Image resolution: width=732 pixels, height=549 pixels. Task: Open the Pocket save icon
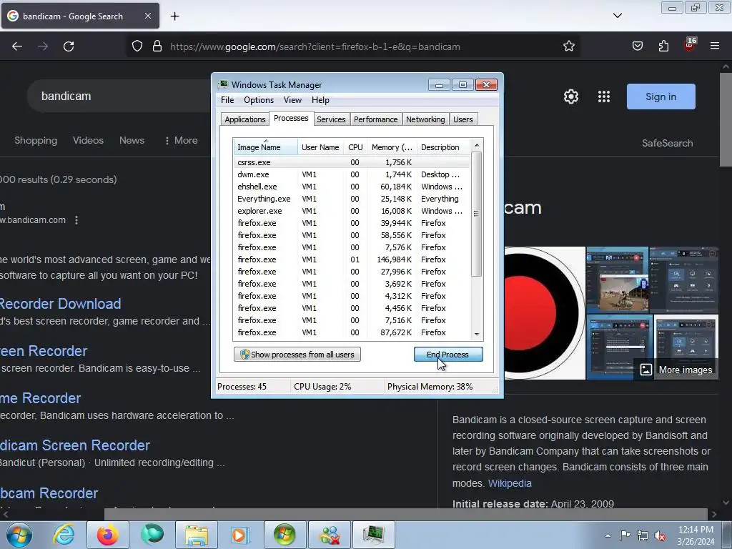pyautogui.click(x=637, y=46)
